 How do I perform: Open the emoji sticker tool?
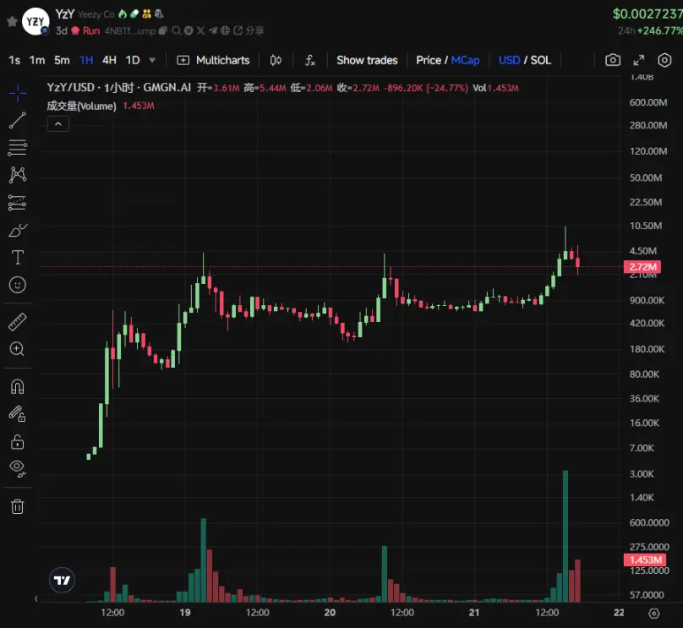coord(18,285)
